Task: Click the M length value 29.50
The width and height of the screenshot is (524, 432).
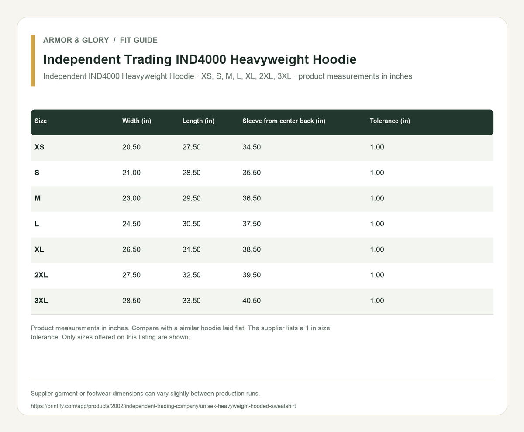Action: click(192, 198)
